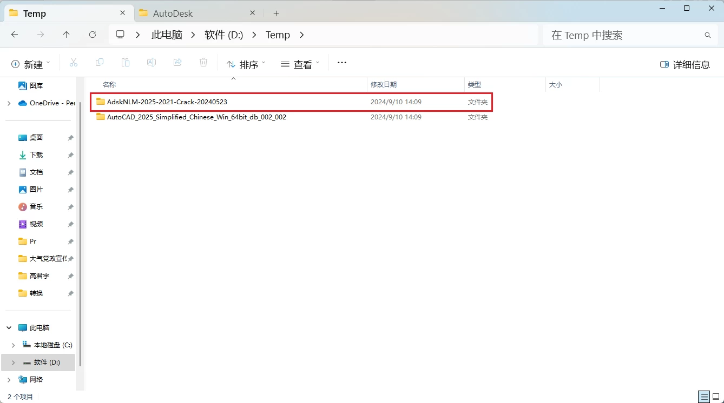Expand the 网络 tree node
This screenshot has height=403, width=724.
(9, 380)
